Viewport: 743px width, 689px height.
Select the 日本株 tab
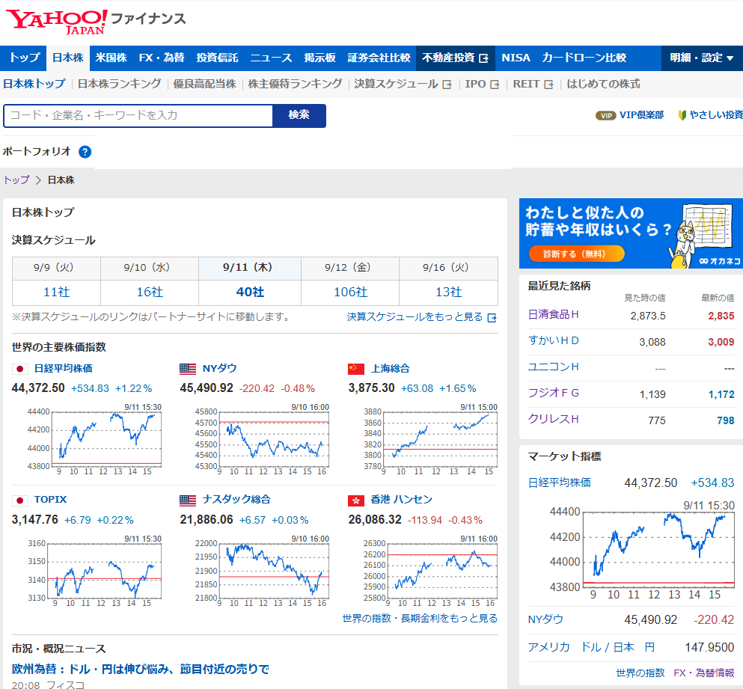tap(68, 58)
